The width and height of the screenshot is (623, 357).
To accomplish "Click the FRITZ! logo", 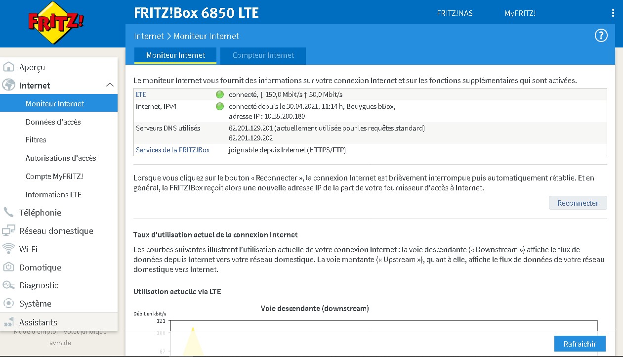I will click(x=56, y=23).
